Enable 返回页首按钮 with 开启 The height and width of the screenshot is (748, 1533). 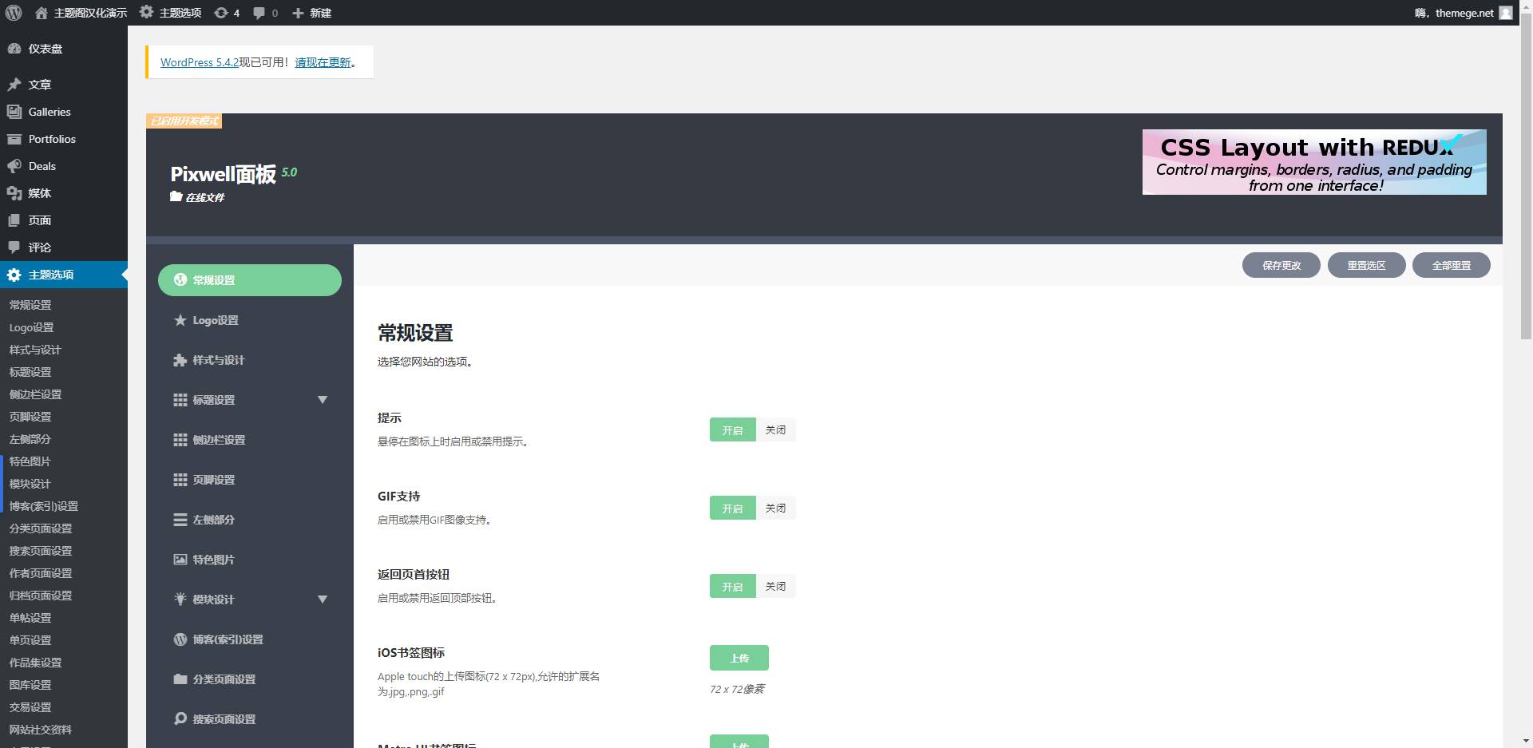coord(732,587)
